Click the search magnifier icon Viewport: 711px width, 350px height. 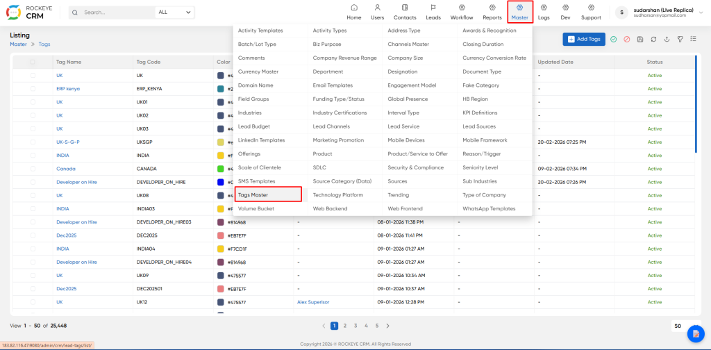(75, 12)
